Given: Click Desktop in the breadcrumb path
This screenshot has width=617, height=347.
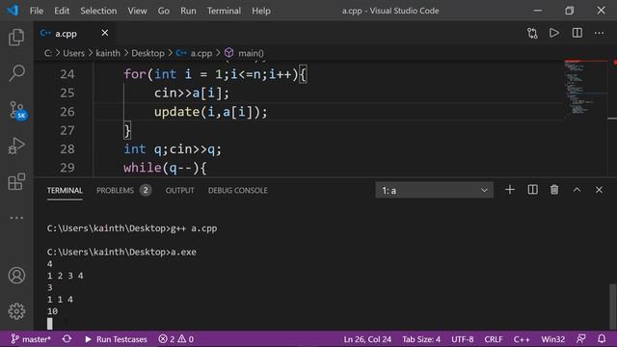Looking at the screenshot, I should (x=148, y=53).
